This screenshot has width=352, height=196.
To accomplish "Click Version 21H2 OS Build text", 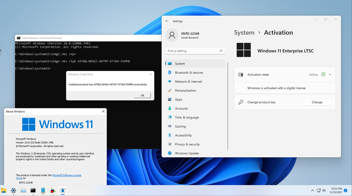I will click(x=35, y=142).
